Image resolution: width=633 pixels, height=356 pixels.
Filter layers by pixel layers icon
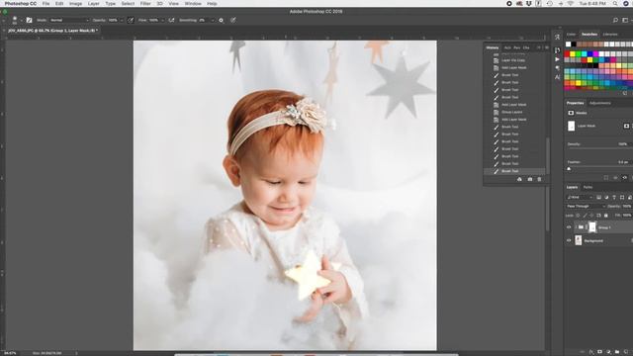tap(599, 198)
